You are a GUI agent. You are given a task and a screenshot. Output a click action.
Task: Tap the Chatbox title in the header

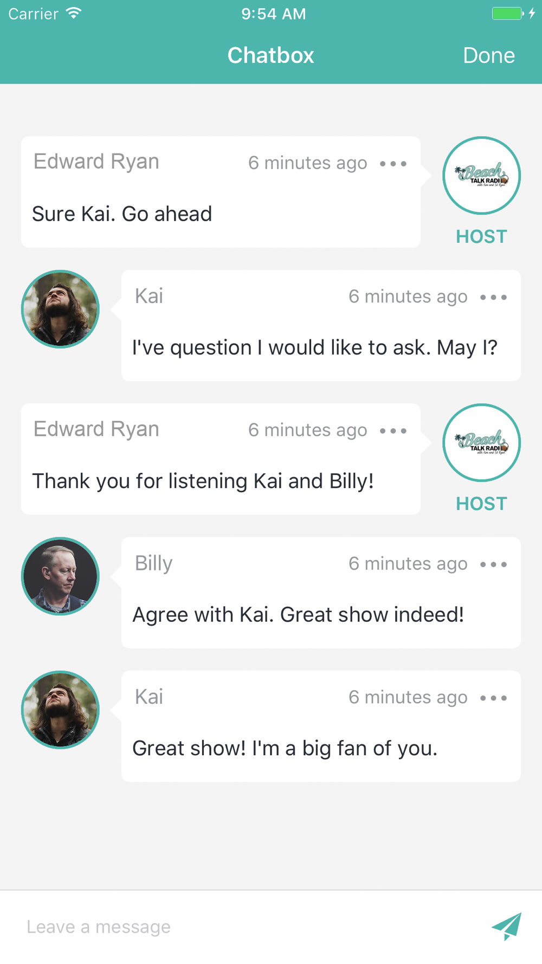tap(270, 55)
